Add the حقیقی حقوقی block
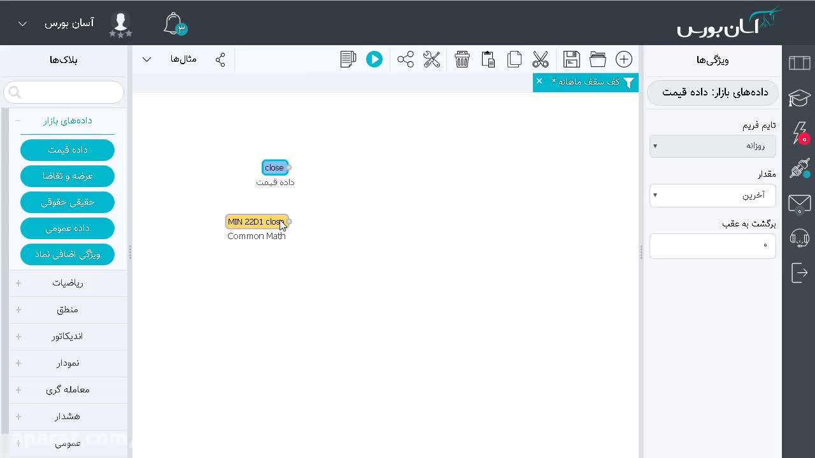Viewport: 815px width, 458px height. 67,202
